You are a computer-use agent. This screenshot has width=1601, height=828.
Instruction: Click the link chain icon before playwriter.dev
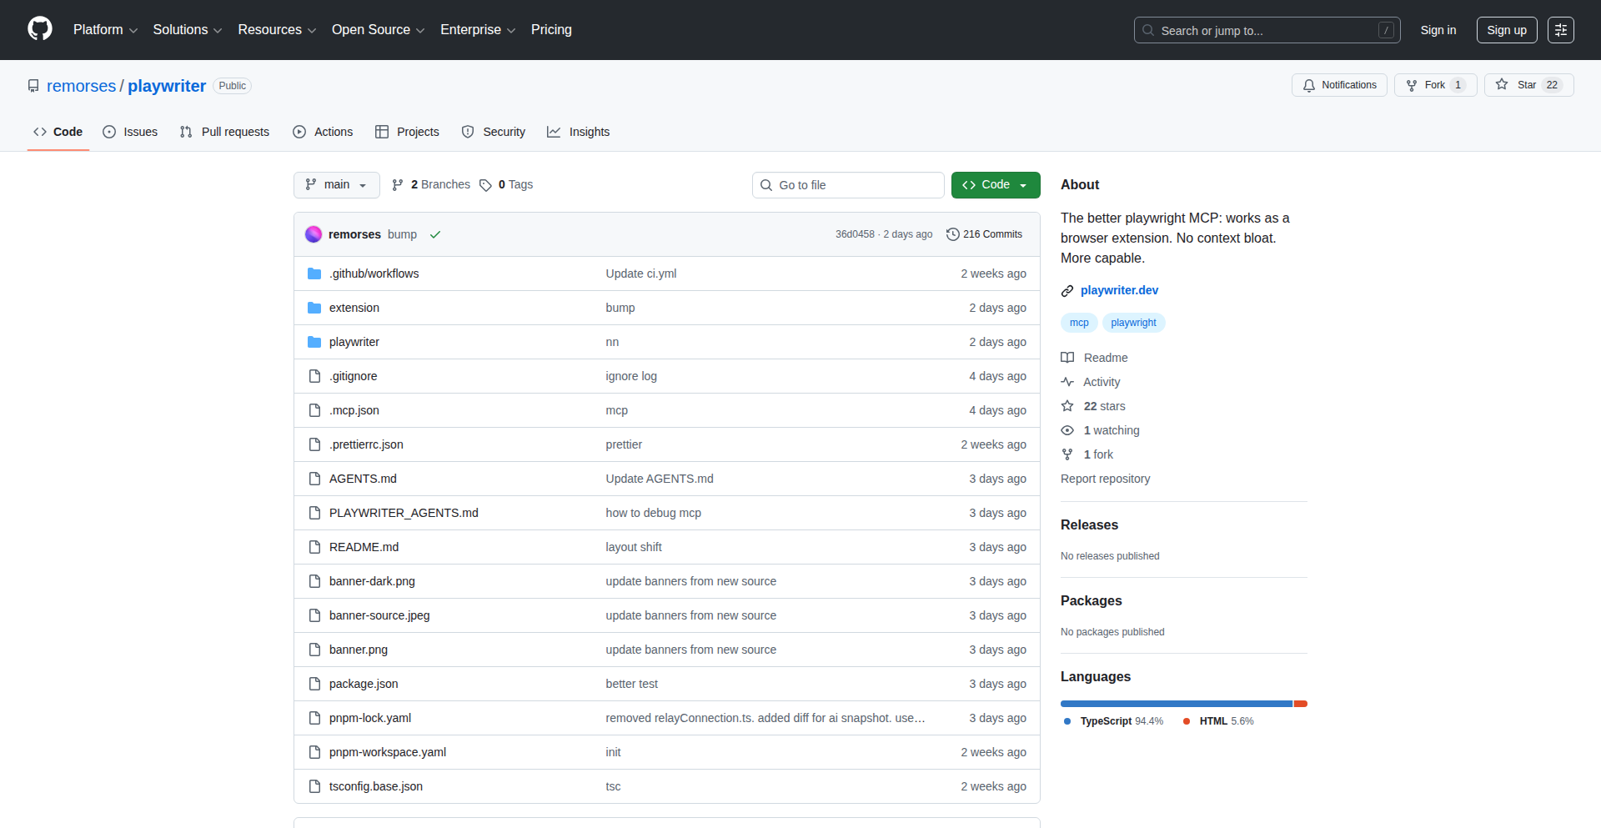point(1067,290)
